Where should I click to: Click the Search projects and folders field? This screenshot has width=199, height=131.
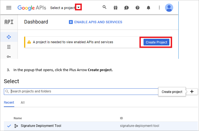point(82,91)
